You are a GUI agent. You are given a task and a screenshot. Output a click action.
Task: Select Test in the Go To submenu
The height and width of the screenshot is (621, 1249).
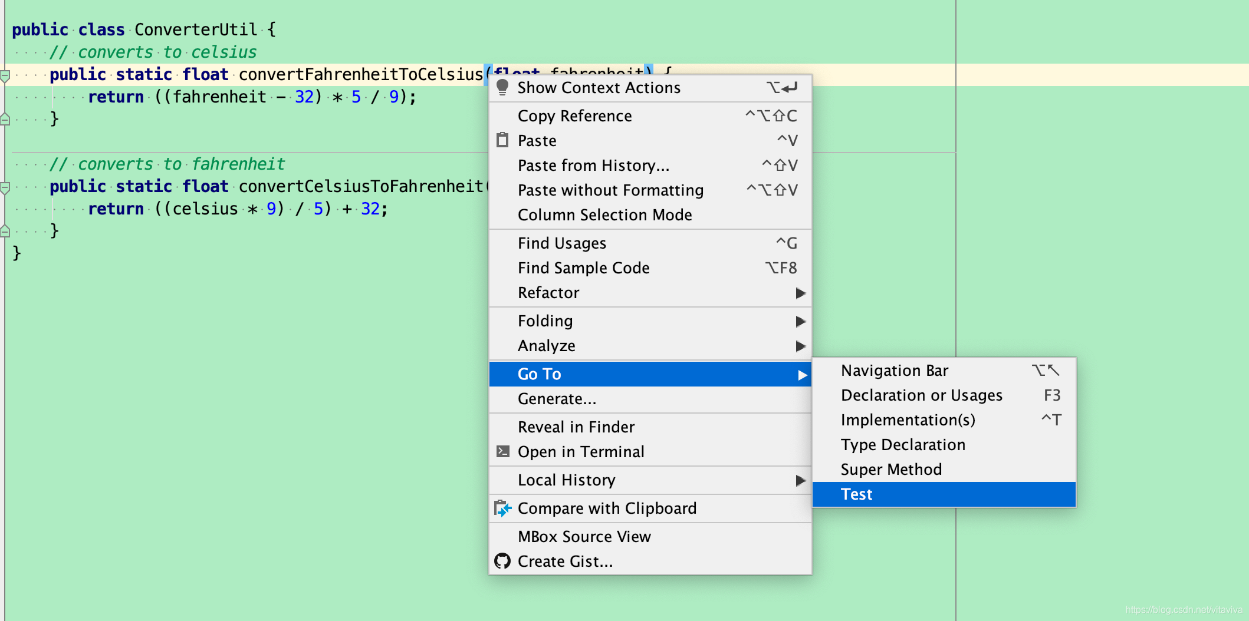tap(944, 494)
